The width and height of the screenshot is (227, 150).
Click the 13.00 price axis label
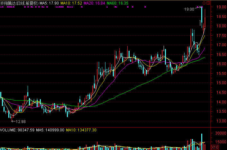pyautogui.click(x=220, y=121)
